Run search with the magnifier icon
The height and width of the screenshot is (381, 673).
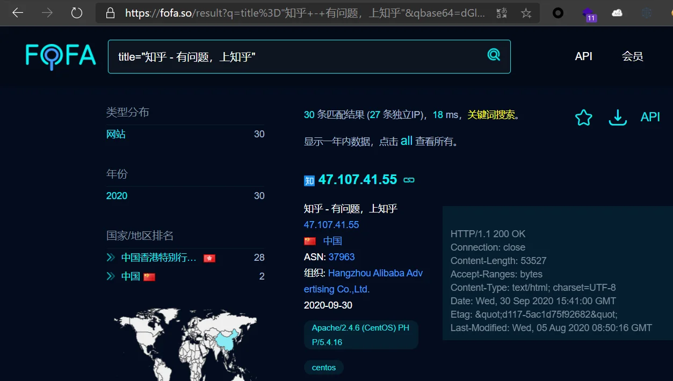click(494, 54)
